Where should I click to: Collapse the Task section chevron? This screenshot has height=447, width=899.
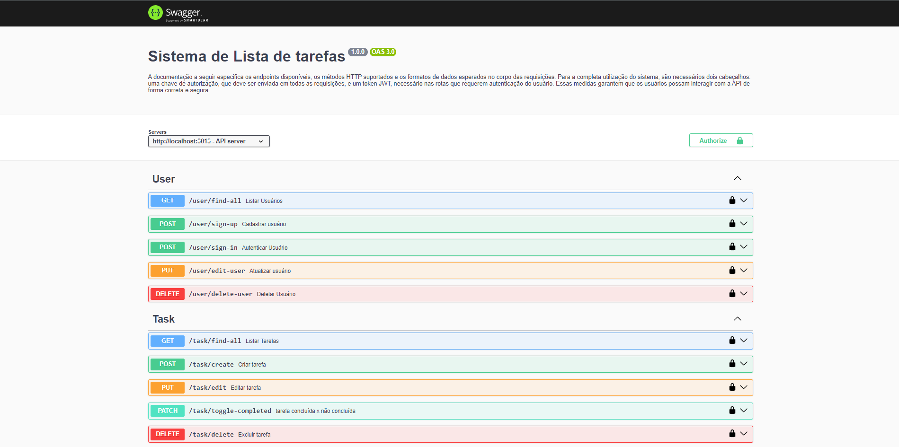coord(737,319)
